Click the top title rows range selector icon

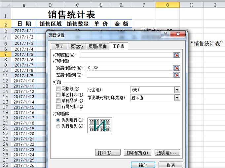176,68
